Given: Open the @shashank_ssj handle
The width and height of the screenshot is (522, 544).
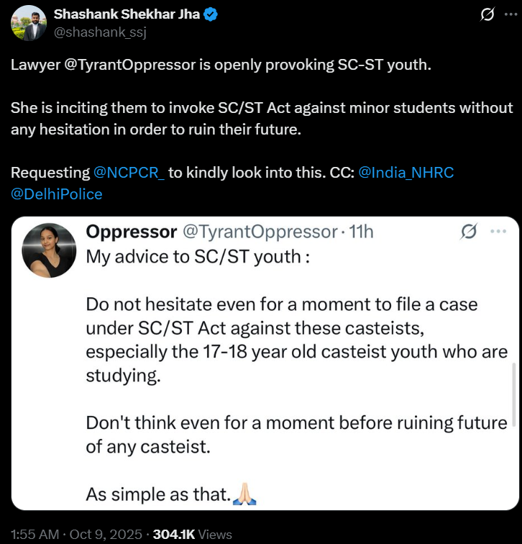Looking at the screenshot, I should click(x=94, y=32).
